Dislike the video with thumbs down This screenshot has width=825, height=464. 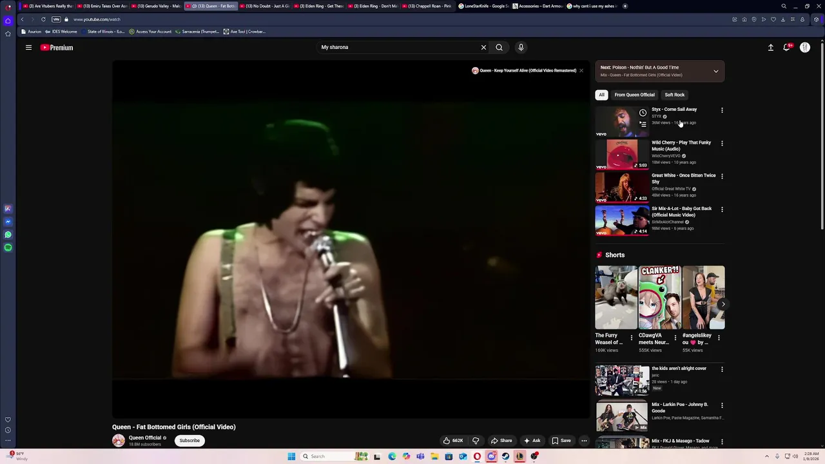[476, 441]
